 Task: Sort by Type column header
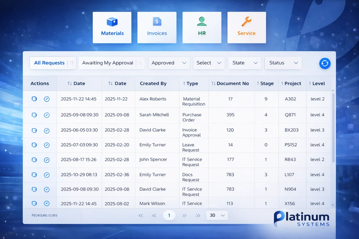tap(190, 83)
